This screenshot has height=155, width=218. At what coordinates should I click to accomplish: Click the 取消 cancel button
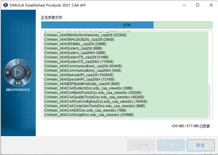[201, 145]
